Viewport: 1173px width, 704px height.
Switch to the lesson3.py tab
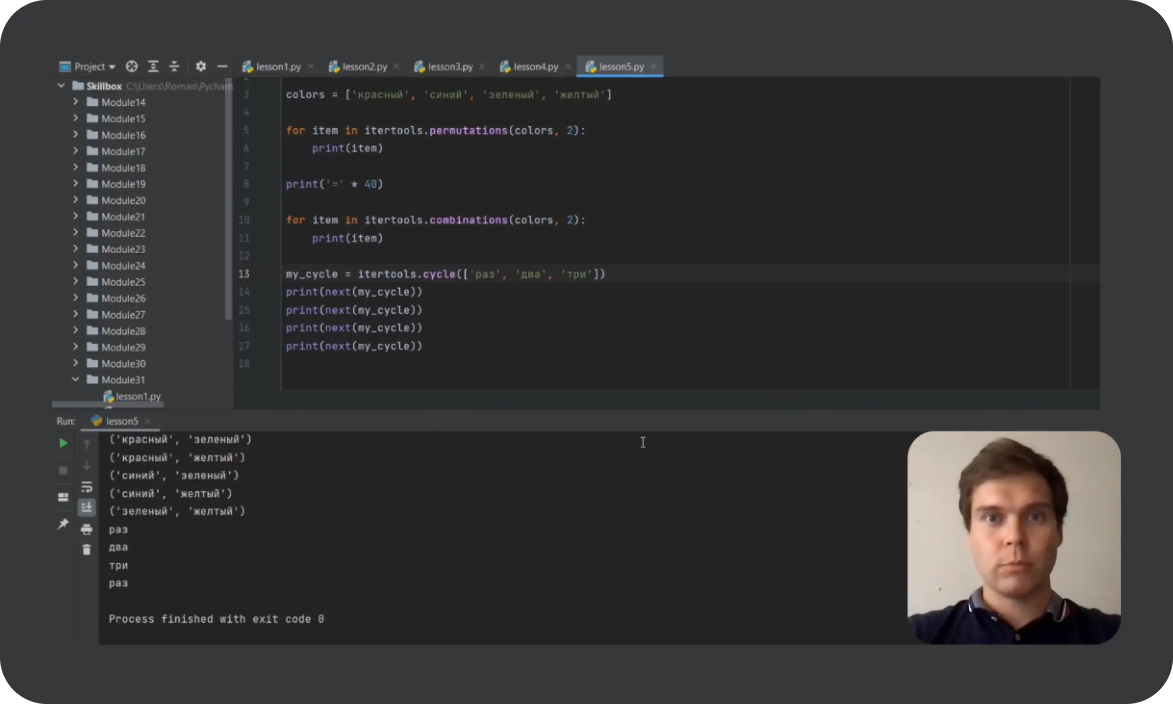tap(449, 66)
